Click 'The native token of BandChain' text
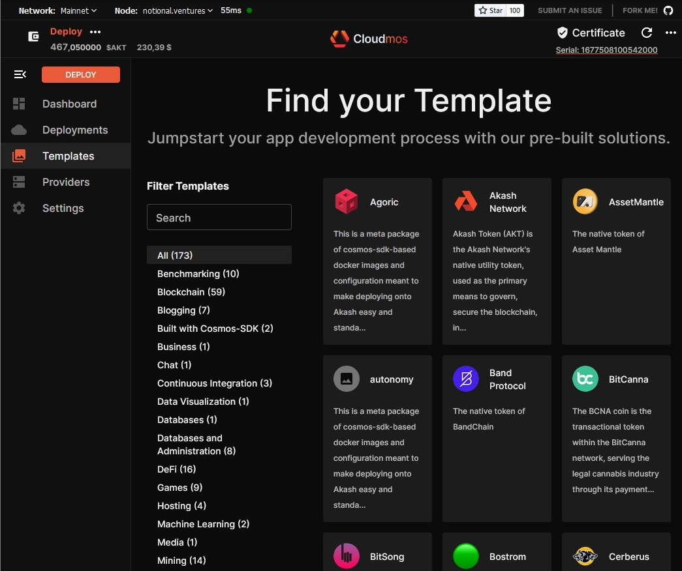 [x=489, y=418]
